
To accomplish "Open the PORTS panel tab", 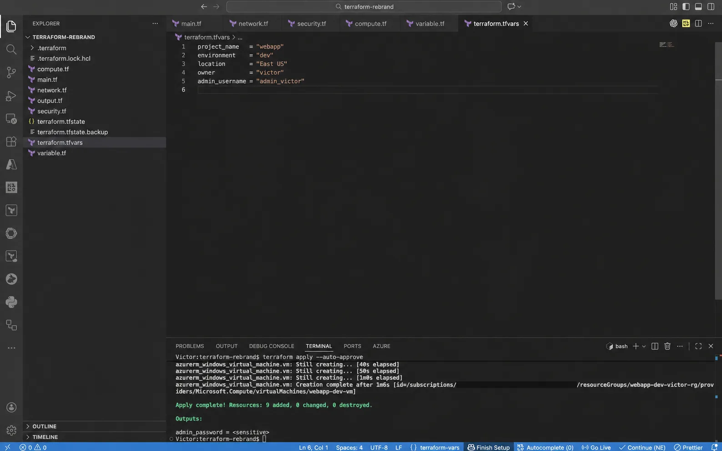I will coord(353,346).
